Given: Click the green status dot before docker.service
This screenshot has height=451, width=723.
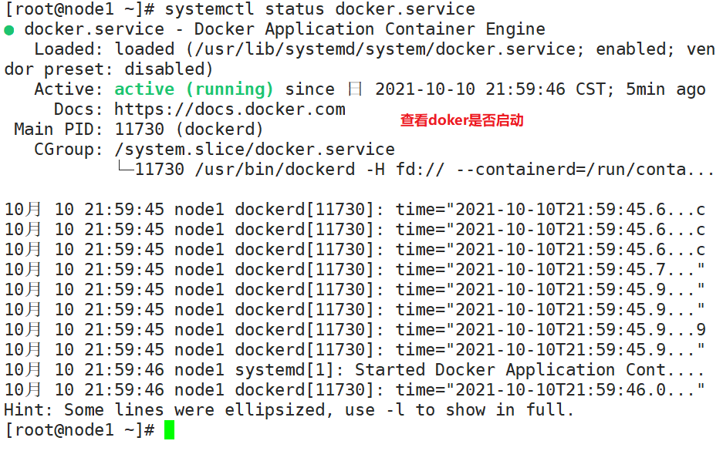Looking at the screenshot, I should [9, 30].
